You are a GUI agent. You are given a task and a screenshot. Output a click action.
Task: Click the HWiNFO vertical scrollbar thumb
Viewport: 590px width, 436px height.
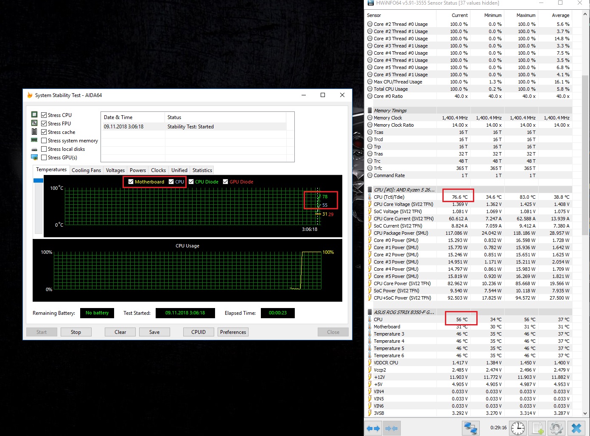pyautogui.click(x=585, y=154)
